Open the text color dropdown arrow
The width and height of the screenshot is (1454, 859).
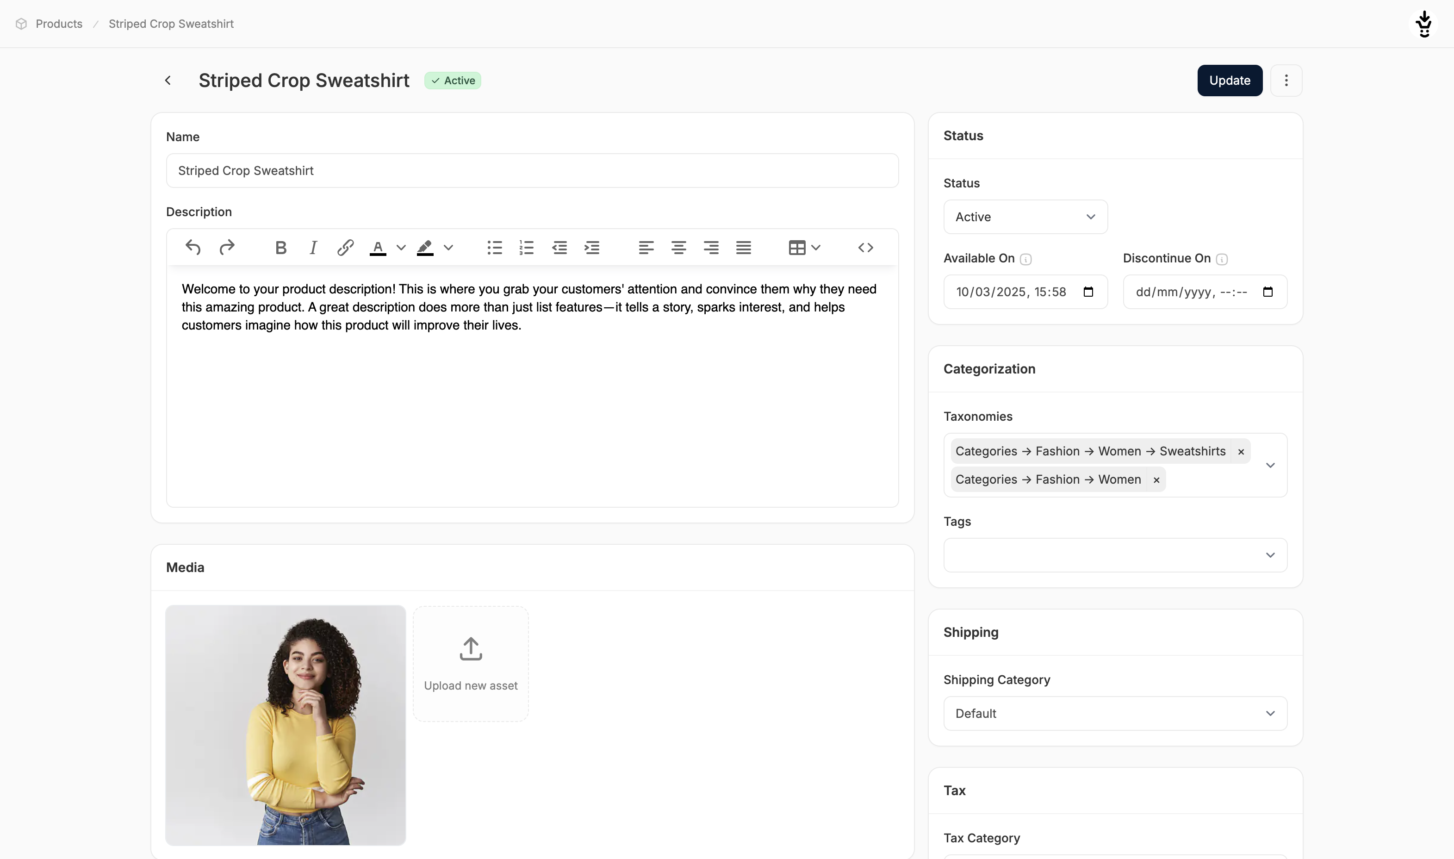(x=401, y=248)
